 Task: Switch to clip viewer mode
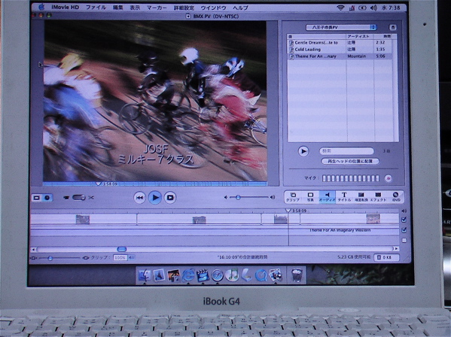[37, 198]
